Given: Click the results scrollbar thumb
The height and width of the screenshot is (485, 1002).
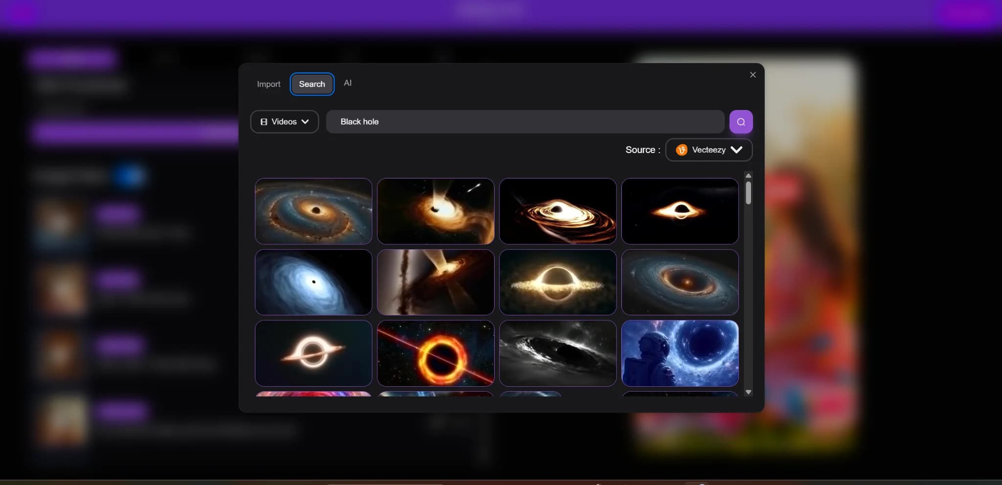Looking at the screenshot, I should pos(748,193).
